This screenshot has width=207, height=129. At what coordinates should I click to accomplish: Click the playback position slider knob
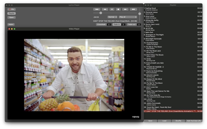pyautogui.click(x=101, y=13)
